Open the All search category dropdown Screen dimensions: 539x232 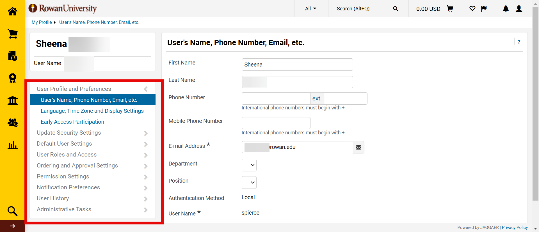pos(310,9)
